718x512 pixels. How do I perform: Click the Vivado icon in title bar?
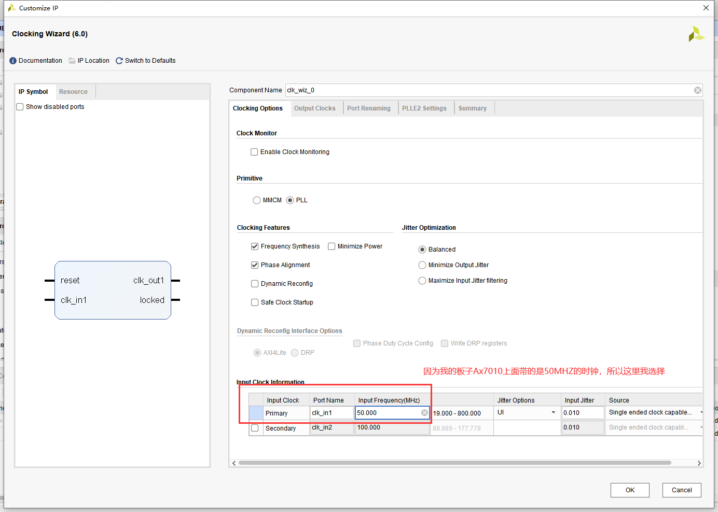click(11, 8)
